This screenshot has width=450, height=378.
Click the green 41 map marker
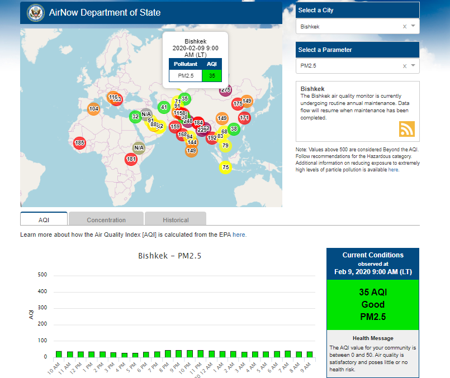164,107
